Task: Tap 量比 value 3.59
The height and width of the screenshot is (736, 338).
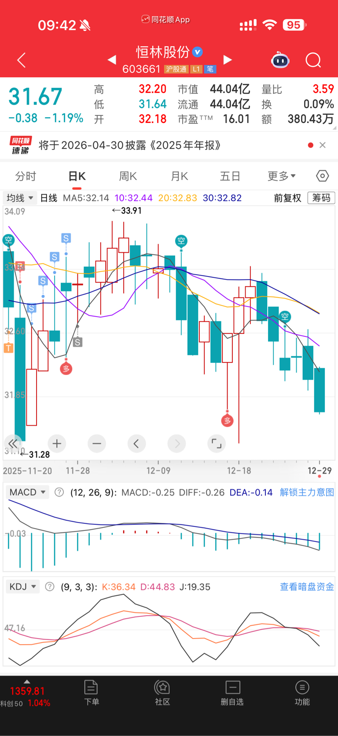Action: (x=323, y=89)
